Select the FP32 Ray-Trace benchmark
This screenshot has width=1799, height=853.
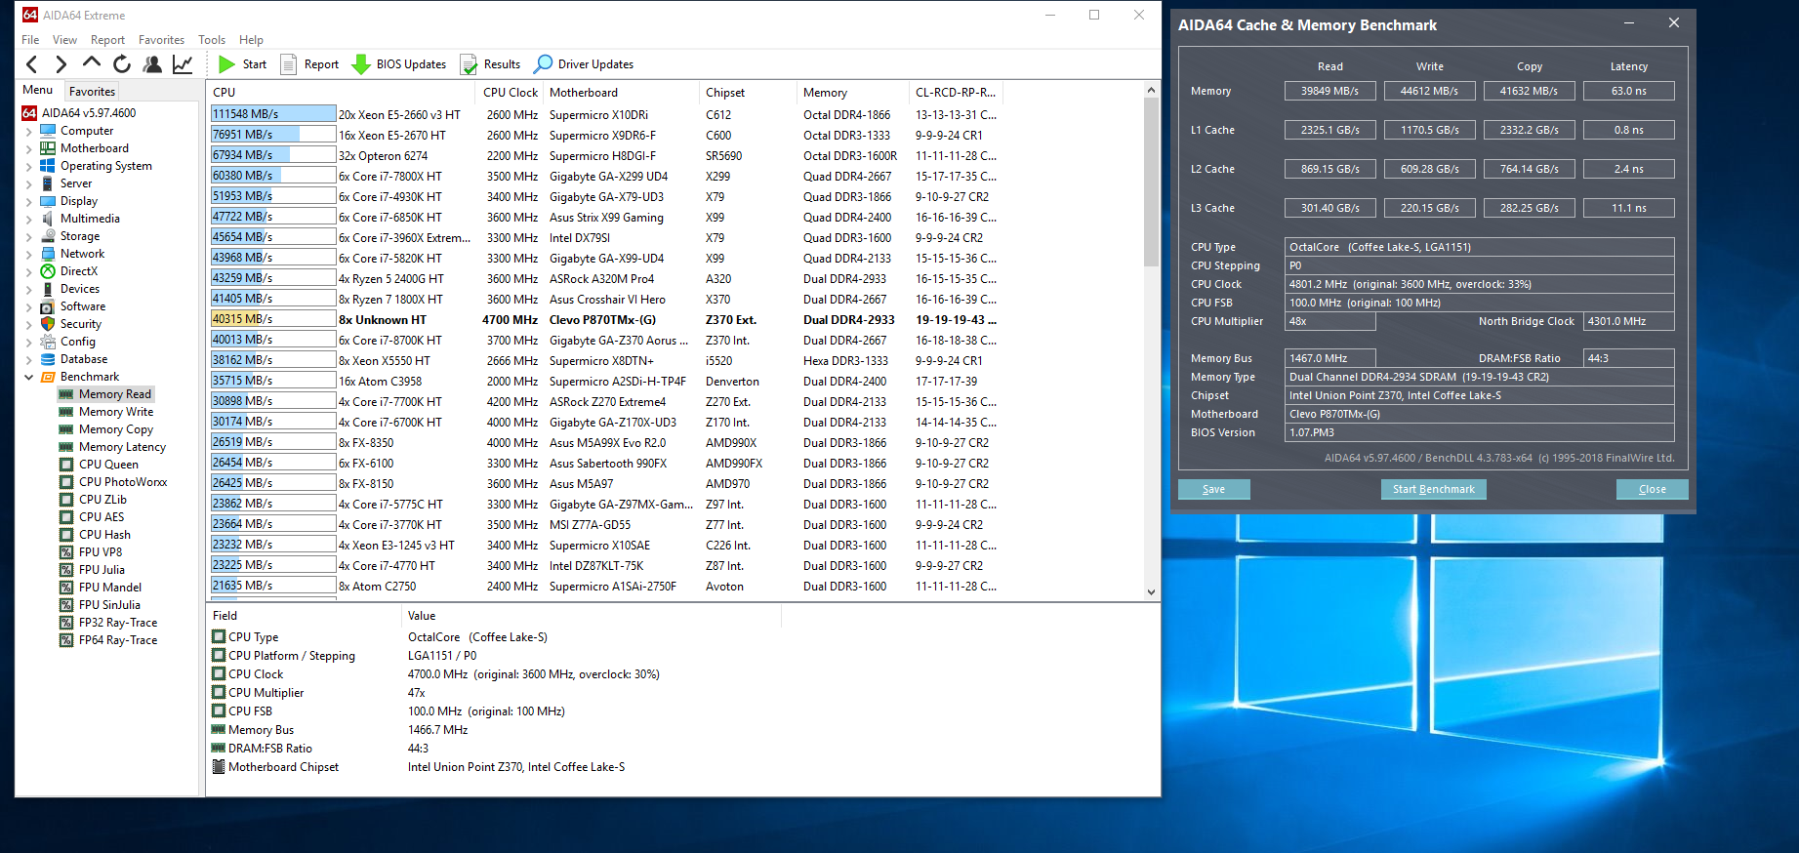pos(118,623)
